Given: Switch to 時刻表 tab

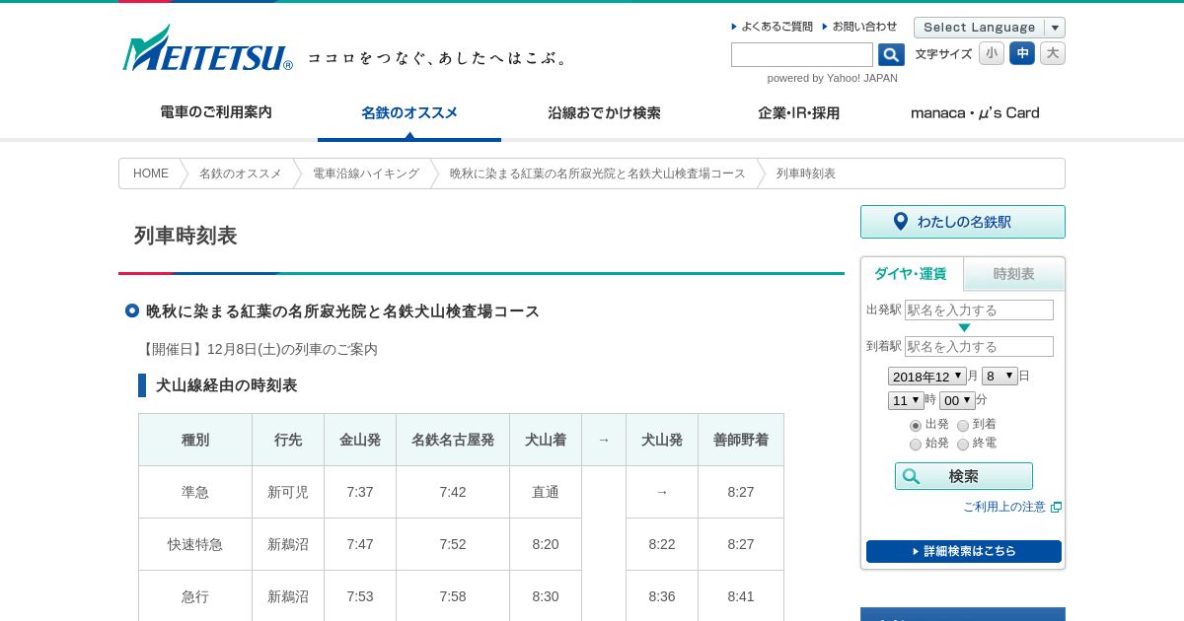Looking at the screenshot, I should (x=1014, y=274).
